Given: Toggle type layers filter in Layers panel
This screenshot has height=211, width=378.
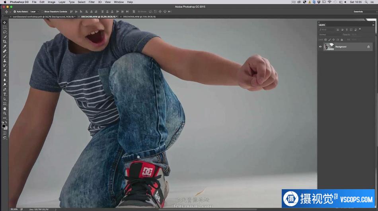Looking at the screenshot, I should point(347,30).
